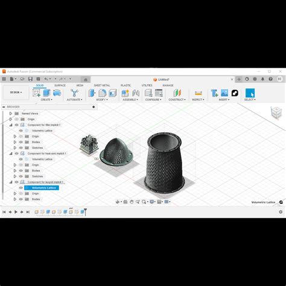Open the INSERT menu label
286x286 pixels.
(224, 100)
